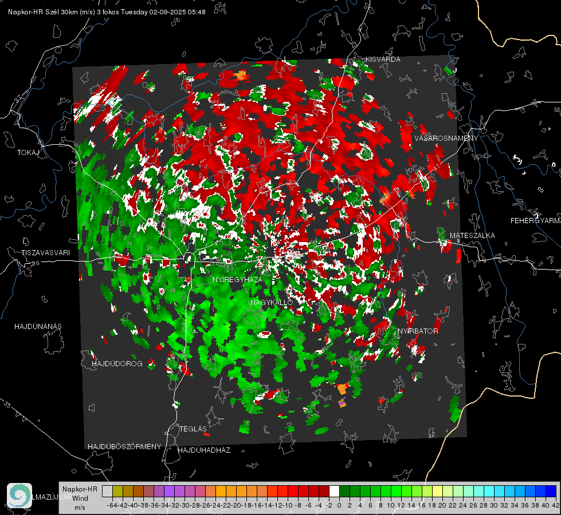Click the HAJDÚDOROG city label
Image resolution: width=561 pixels, height=515 pixels.
coord(117,363)
